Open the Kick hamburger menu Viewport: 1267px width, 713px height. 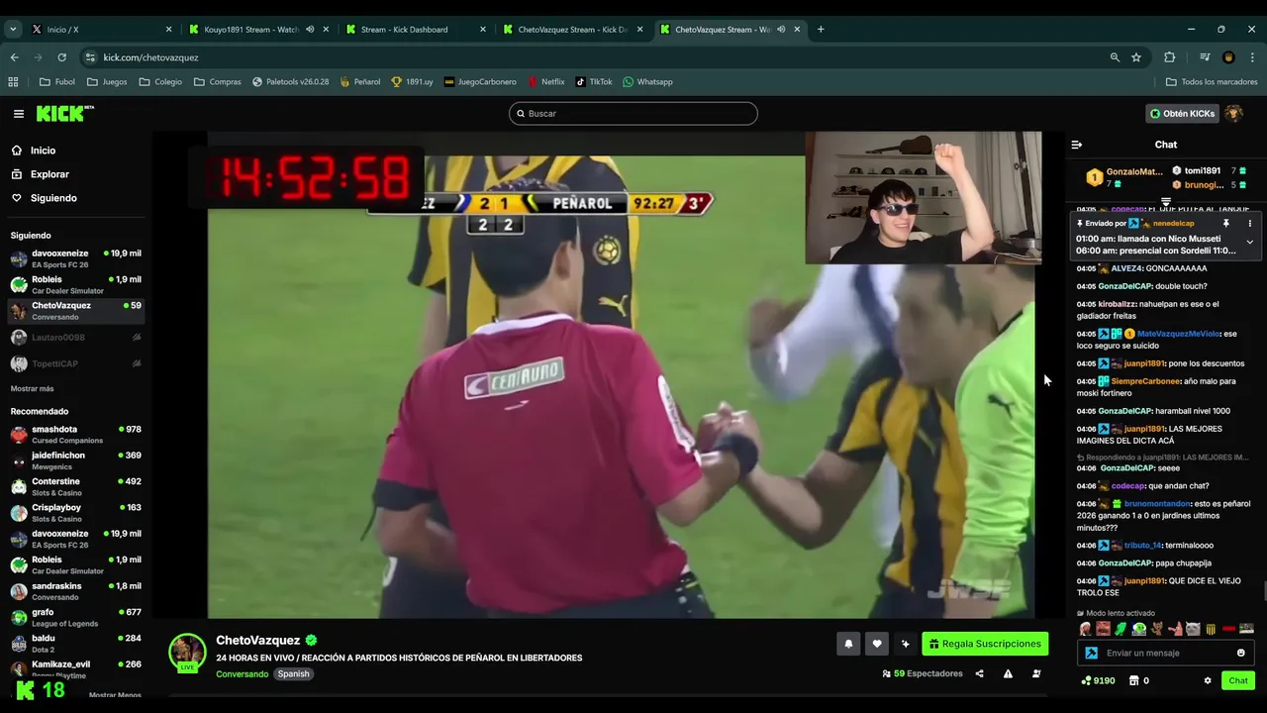tap(18, 114)
